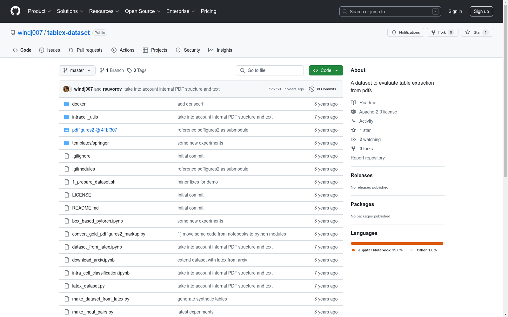This screenshot has width=508, height=317.
Task: Switch to the Security tab
Action: pos(188,50)
